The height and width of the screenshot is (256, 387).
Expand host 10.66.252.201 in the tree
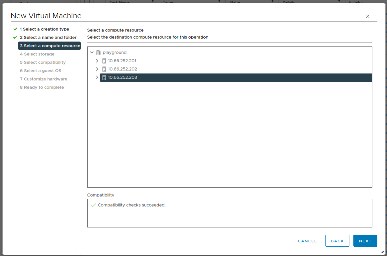[97, 61]
